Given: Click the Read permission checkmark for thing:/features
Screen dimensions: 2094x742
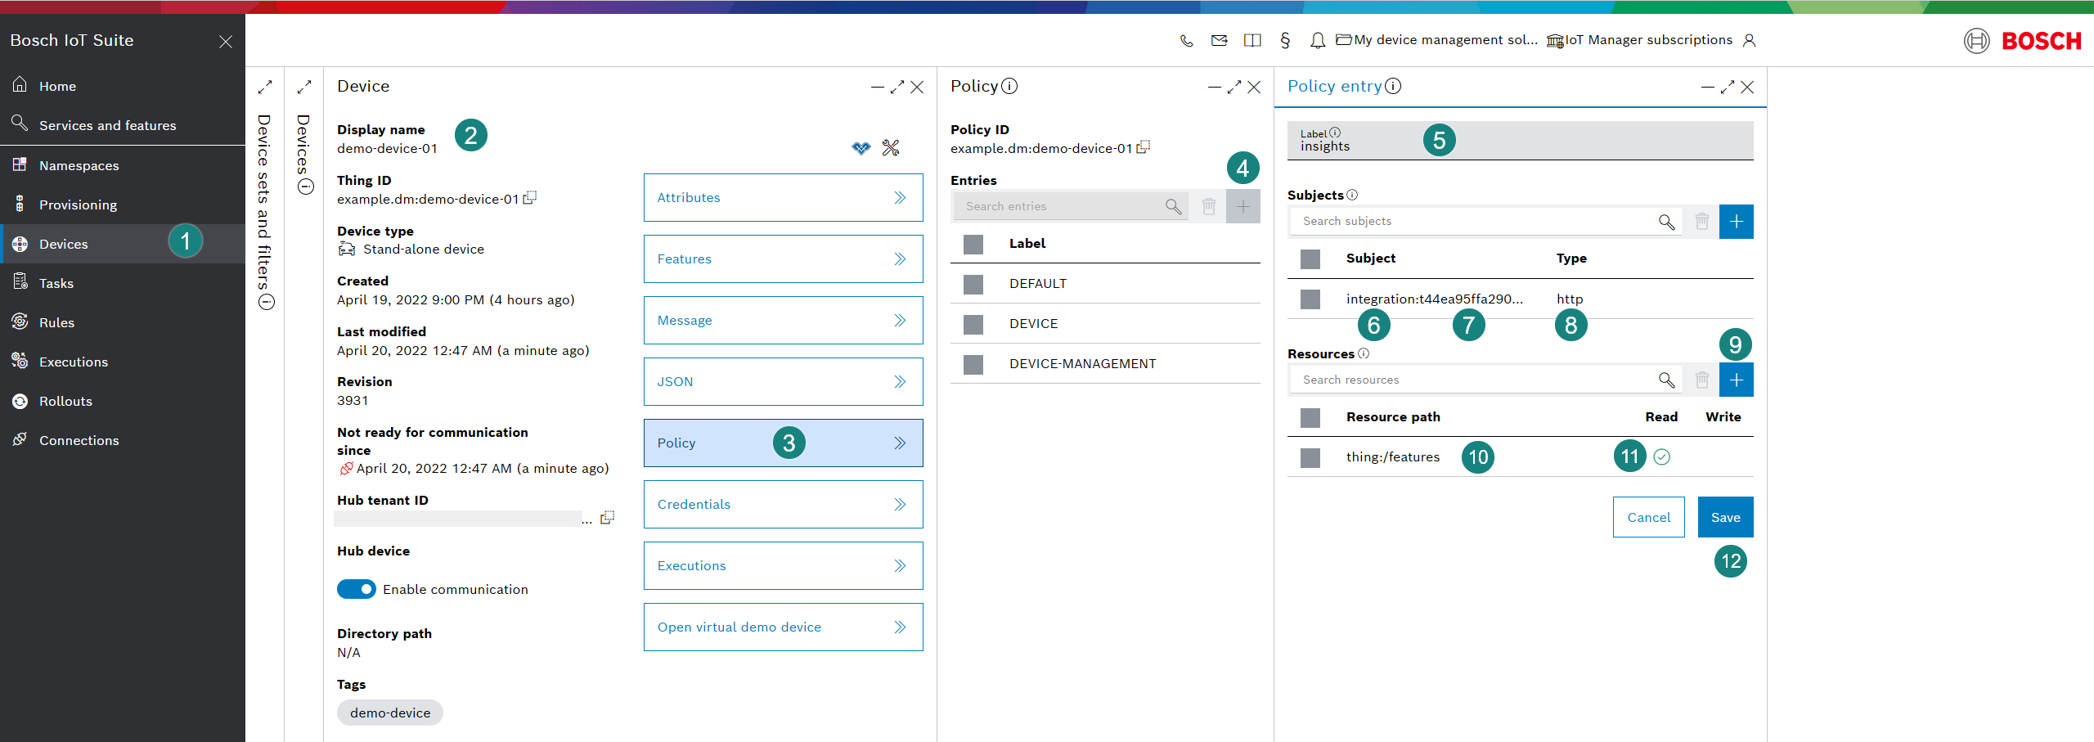Looking at the screenshot, I should 1661,457.
